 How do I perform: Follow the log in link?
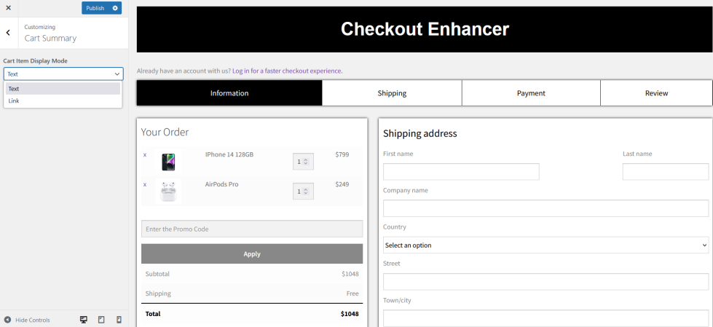pos(287,71)
